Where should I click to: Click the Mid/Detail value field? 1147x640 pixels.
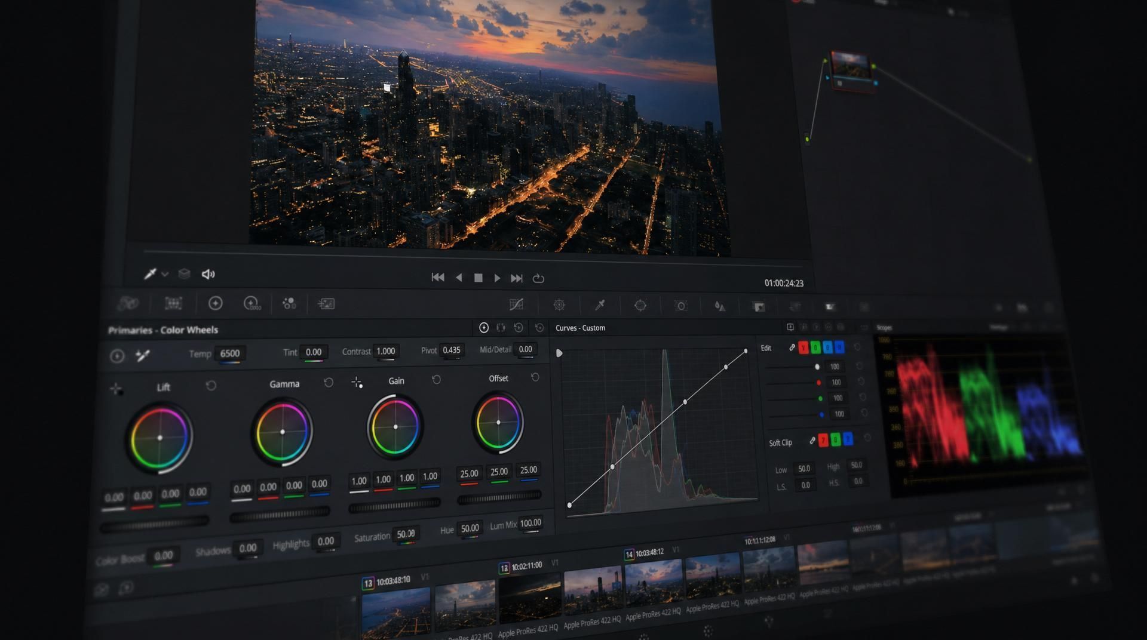click(525, 349)
